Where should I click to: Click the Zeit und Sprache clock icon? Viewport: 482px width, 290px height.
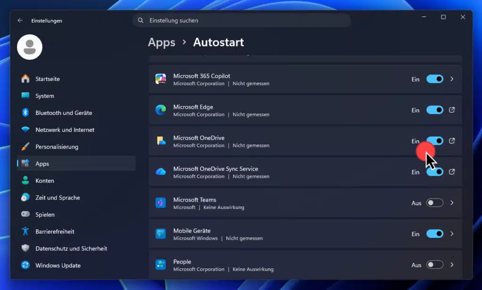[x=25, y=197]
